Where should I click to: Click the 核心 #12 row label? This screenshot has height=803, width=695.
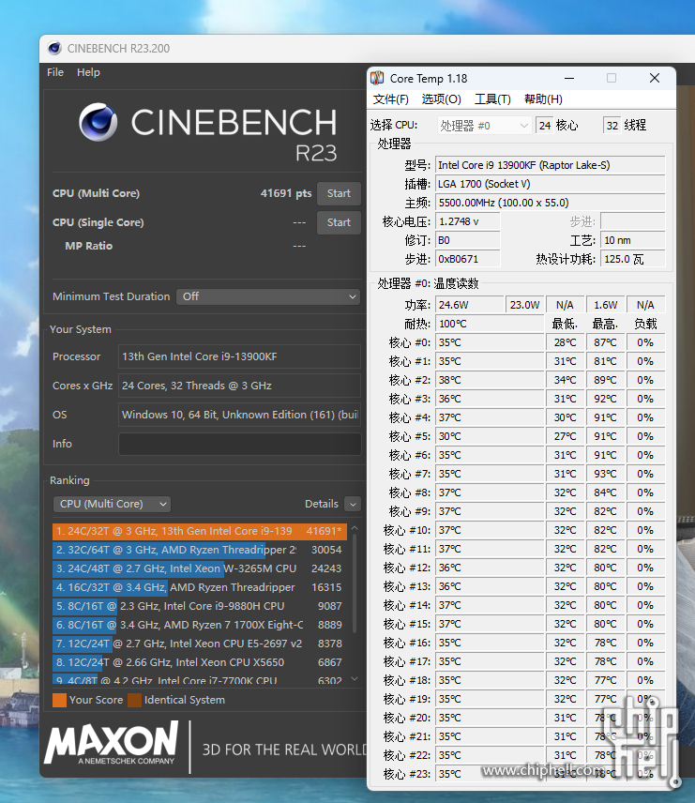[407, 568]
